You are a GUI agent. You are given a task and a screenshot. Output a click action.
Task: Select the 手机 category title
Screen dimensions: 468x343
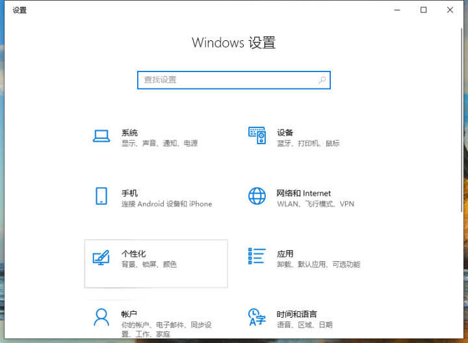pyautogui.click(x=129, y=193)
